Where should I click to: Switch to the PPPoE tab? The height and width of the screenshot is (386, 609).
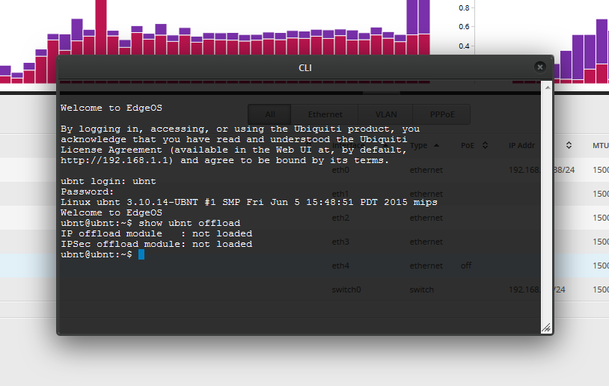(442, 114)
